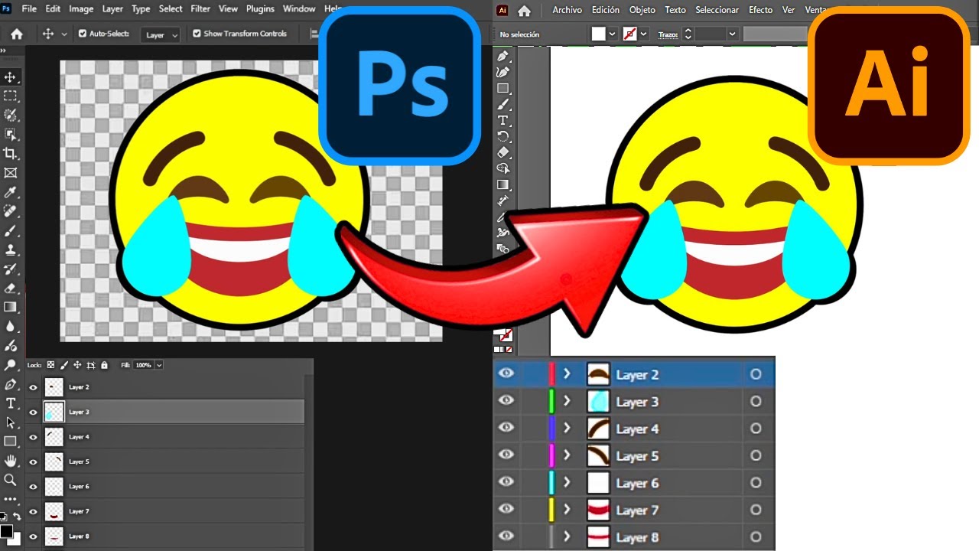Select the Pen tool in Photoshop toolbar
Image resolution: width=979 pixels, height=551 pixels.
[11, 384]
